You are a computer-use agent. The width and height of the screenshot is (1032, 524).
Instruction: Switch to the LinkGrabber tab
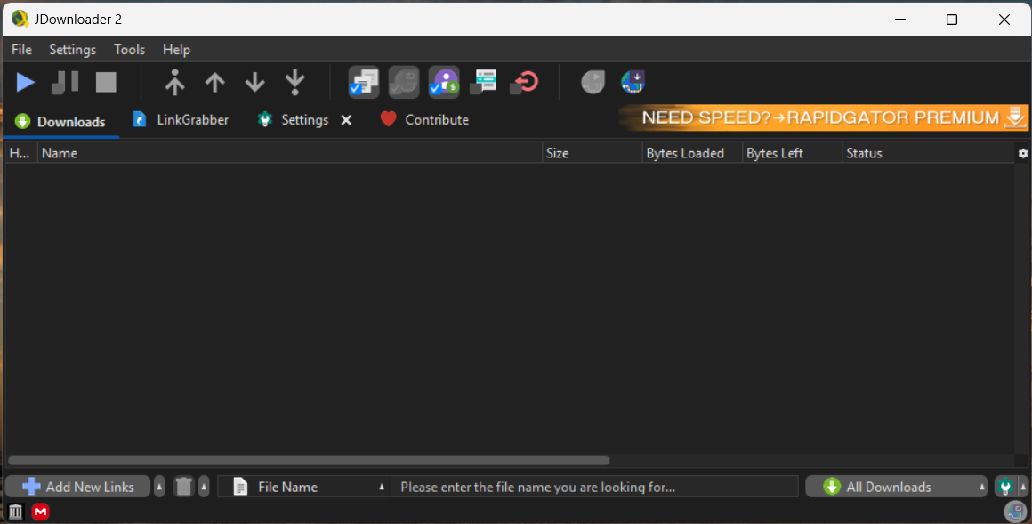pyautogui.click(x=181, y=120)
